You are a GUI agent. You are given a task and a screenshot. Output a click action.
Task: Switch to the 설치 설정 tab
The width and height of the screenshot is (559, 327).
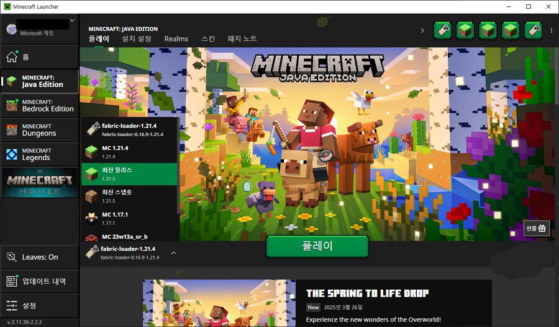coord(136,39)
